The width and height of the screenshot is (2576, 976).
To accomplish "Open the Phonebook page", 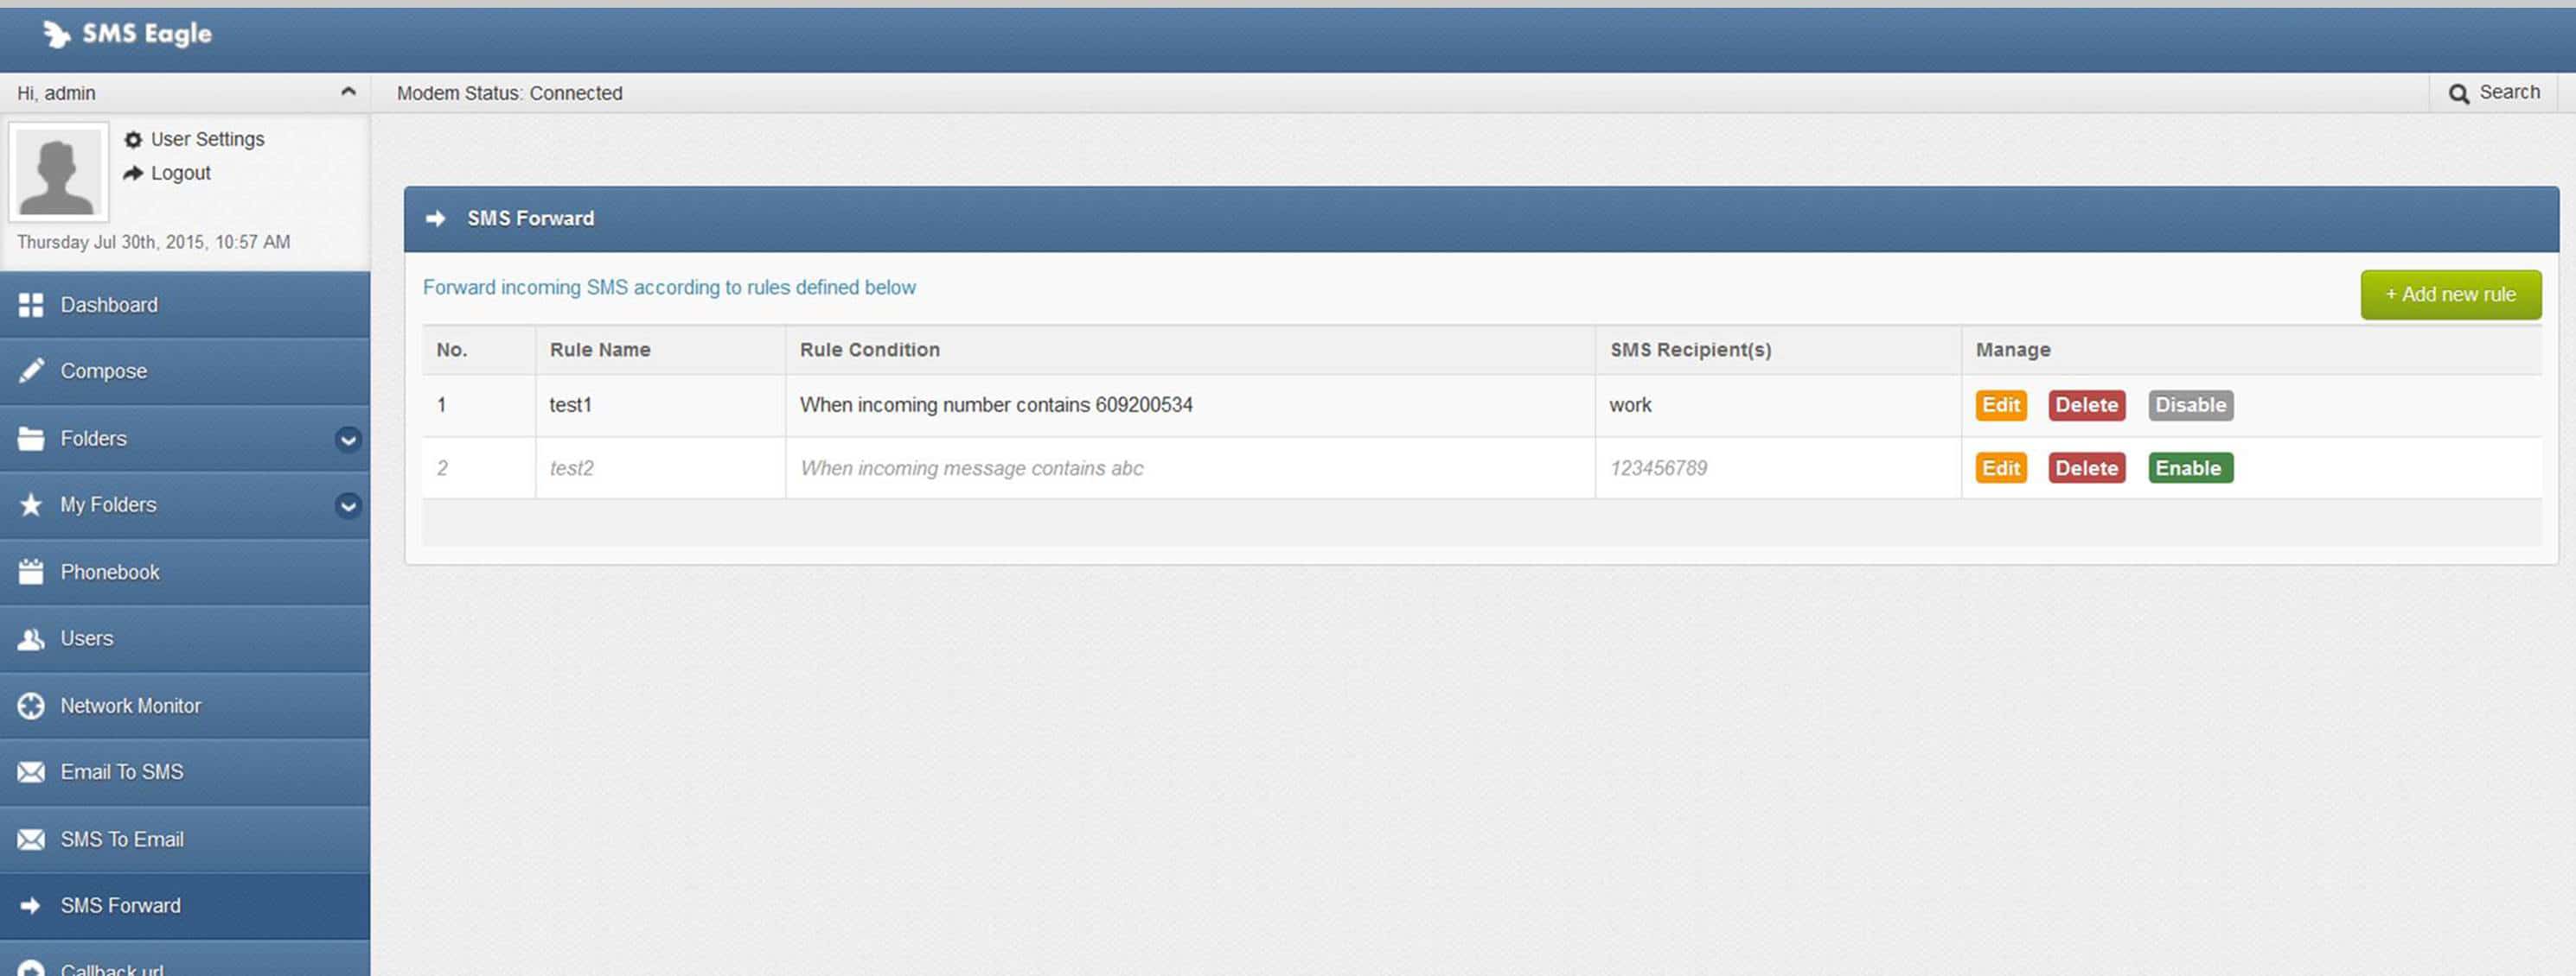I will coord(185,573).
